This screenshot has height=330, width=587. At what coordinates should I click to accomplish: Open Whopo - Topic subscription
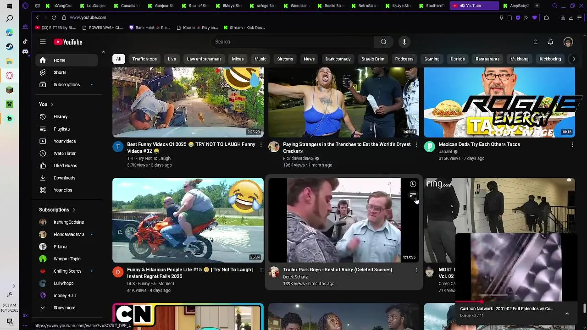point(66,259)
